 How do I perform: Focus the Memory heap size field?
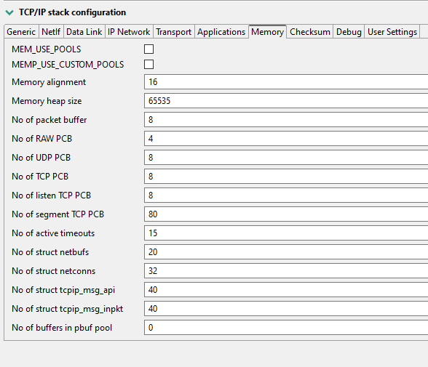coord(286,101)
